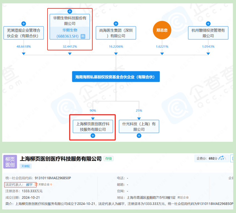236x213 pixels.
Task: Click the address 上海市青浦区盈顺路715号3幢1层
Action: point(151,198)
